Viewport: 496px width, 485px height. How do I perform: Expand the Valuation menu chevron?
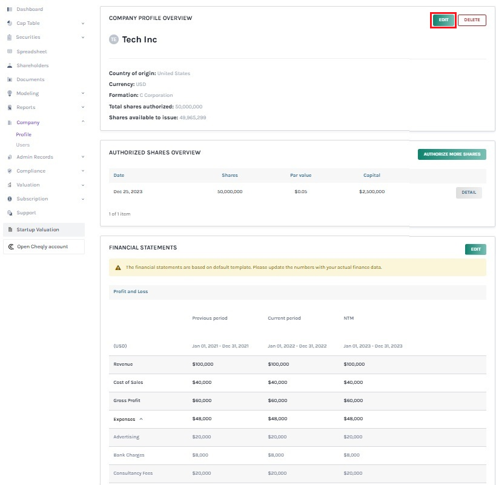(83, 185)
